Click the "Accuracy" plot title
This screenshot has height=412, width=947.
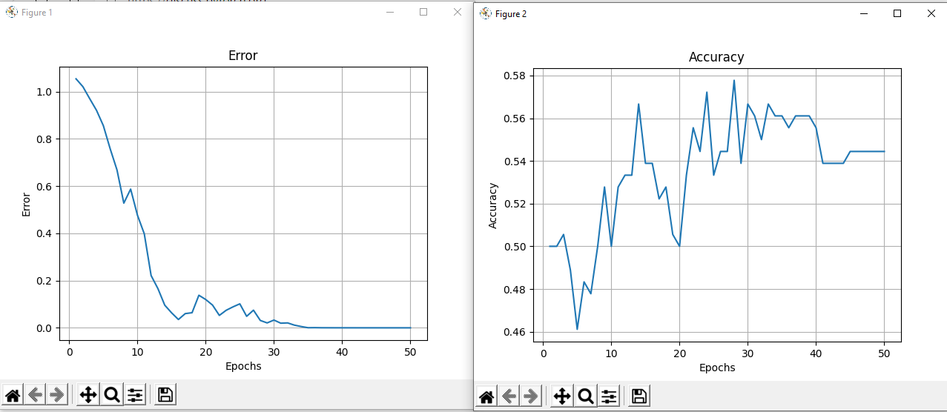click(x=716, y=57)
